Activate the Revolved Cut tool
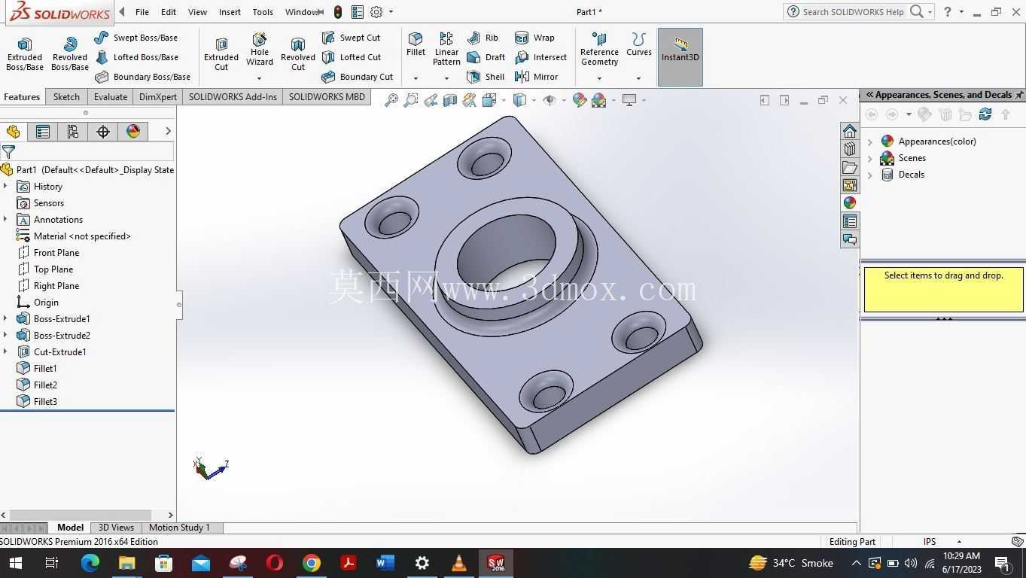Viewport: 1026px width, 578px height. [298, 54]
